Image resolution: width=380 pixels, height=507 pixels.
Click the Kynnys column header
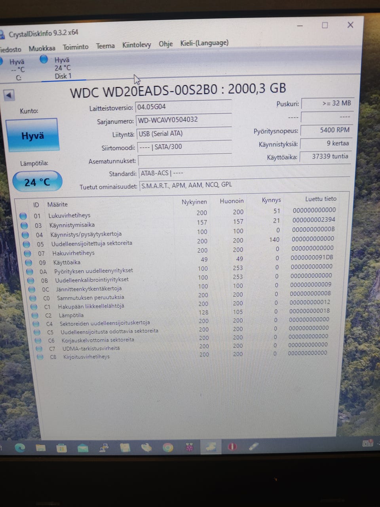tap(271, 200)
